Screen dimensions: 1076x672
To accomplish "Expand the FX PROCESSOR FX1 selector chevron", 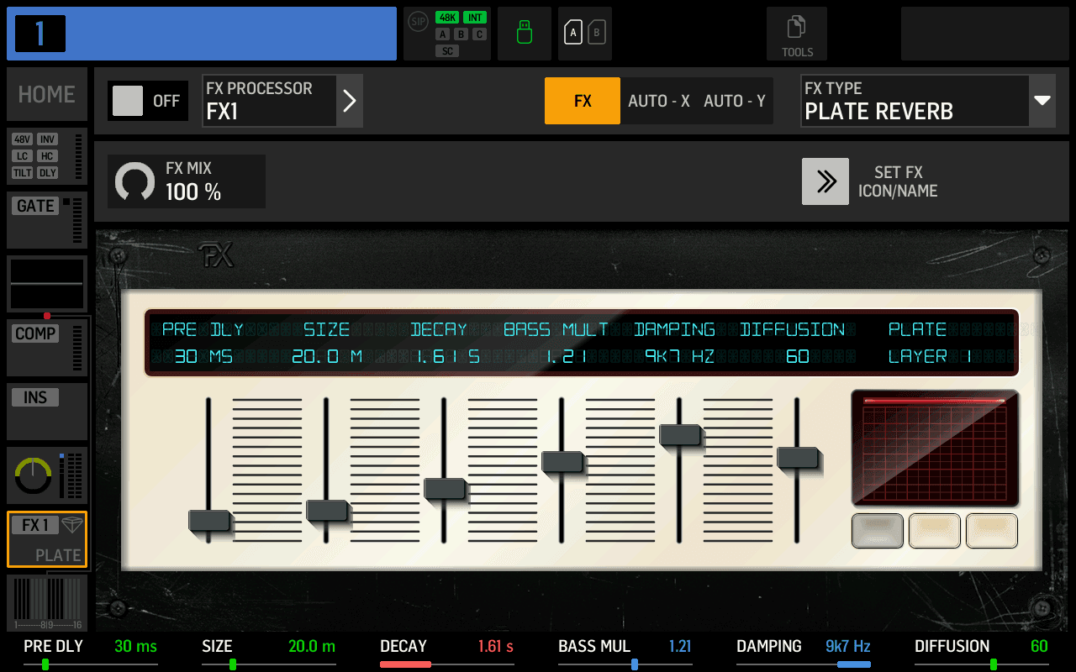I will click(x=349, y=100).
